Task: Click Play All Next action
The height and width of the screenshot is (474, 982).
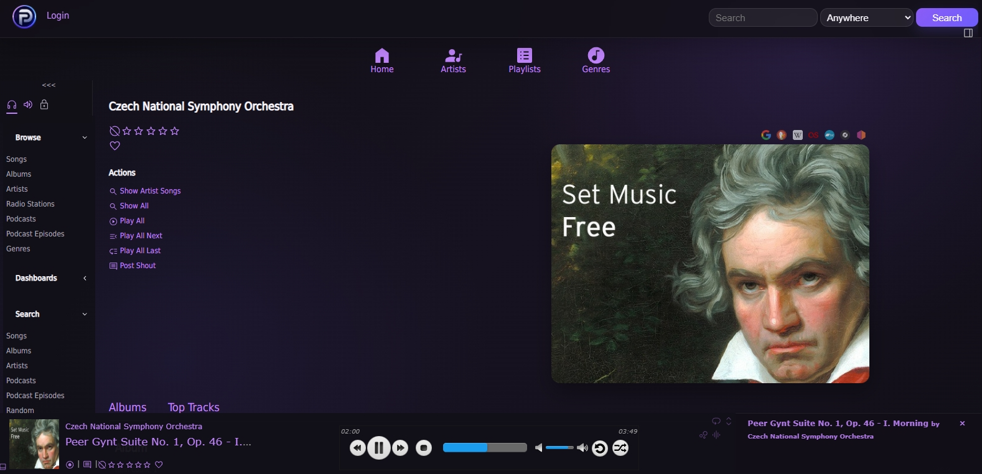Action: click(136, 236)
